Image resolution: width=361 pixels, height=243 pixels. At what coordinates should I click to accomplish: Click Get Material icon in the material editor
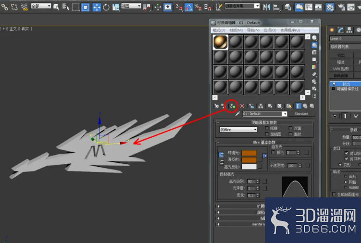(216, 106)
